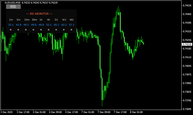Select the RSI MONITOR panel title
The height and width of the screenshot is (115, 193).
pyautogui.click(x=39, y=14)
